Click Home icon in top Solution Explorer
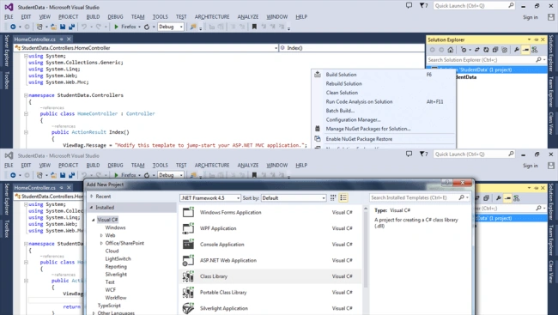558x315 pixels. (x=451, y=50)
